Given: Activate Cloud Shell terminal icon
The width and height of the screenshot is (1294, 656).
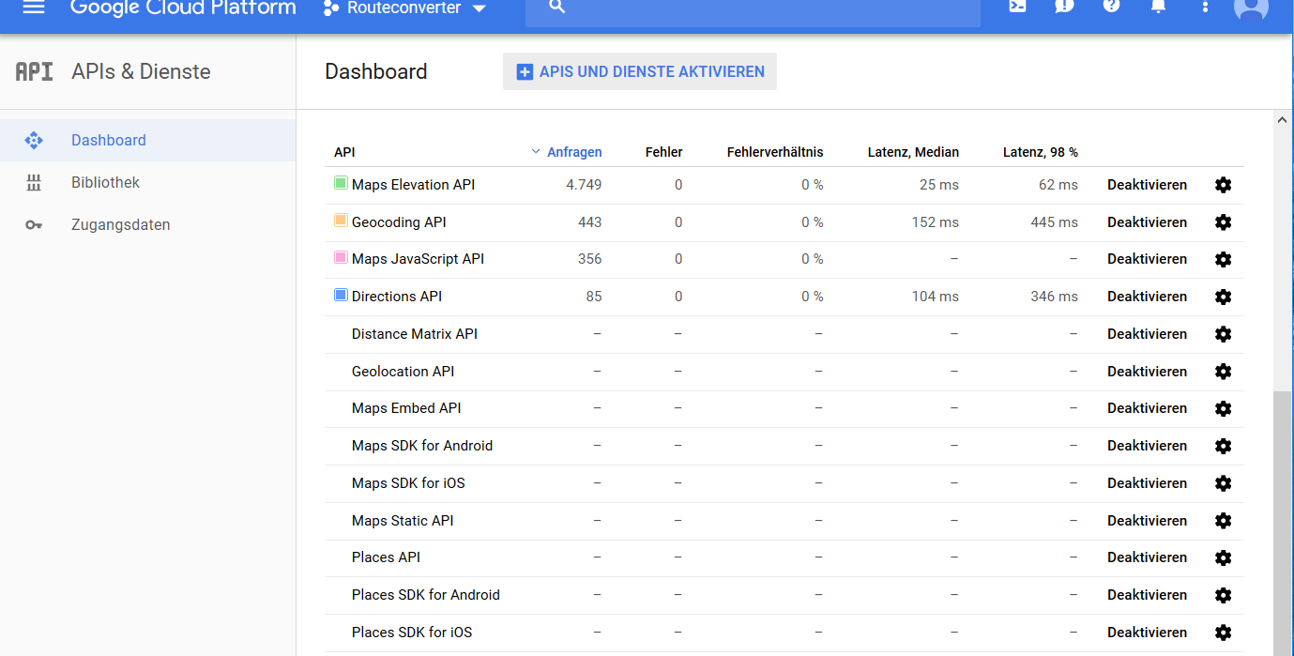Looking at the screenshot, I should [x=1017, y=7].
